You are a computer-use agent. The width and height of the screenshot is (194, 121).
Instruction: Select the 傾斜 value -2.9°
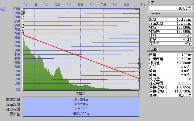pos(187,35)
